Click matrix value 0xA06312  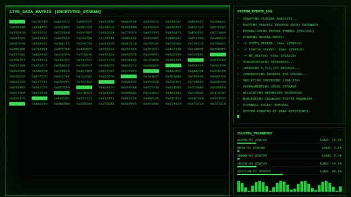[x=129, y=66]
